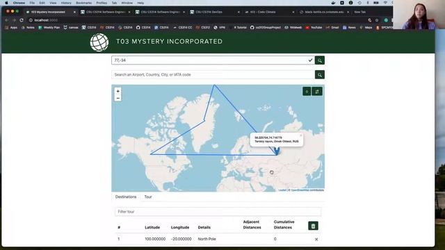Click the blue map marker near Omsk
This screenshot has width=445, height=250.
(277, 151)
